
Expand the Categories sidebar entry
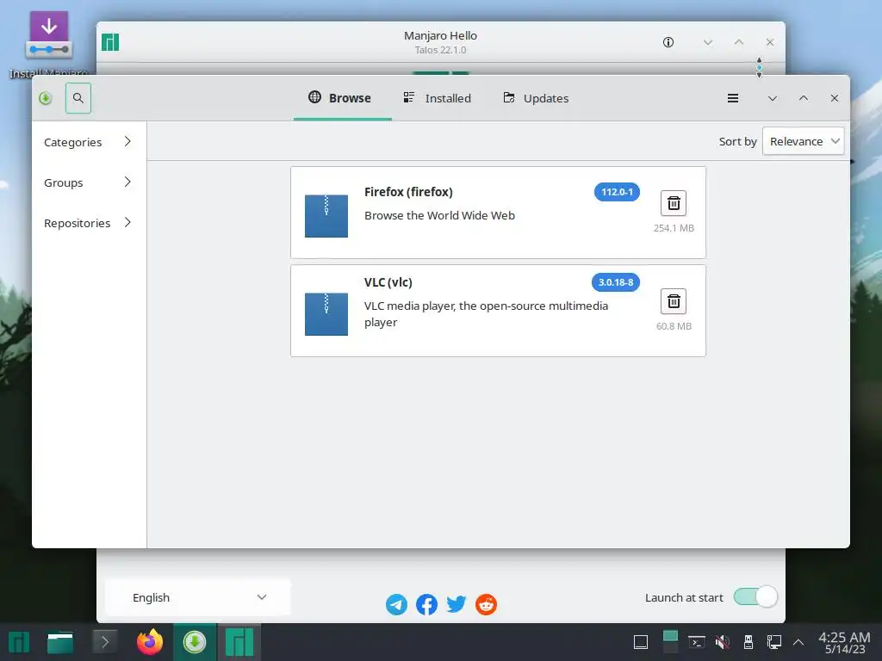(89, 142)
